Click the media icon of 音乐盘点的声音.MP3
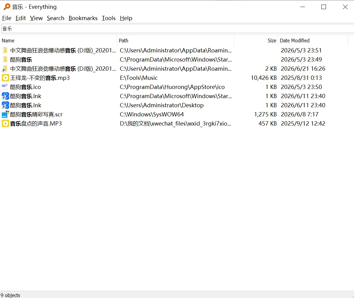354x298 pixels. (5, 124)
